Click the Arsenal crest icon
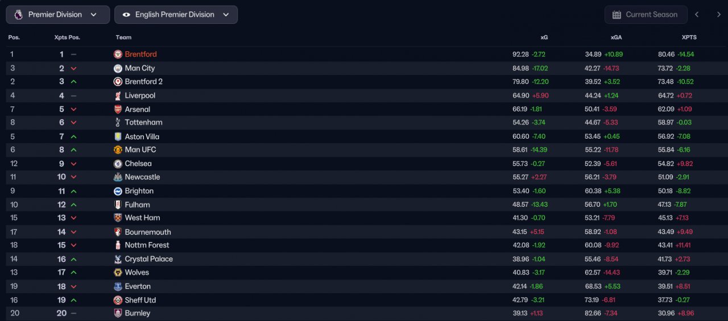Screen dimensions: 728x321 tap(118, 109)
